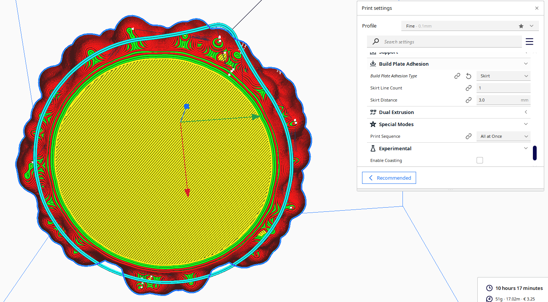Open the Build Plate Adhesion Type dropdown
548x302 pixels.
(503, 76)
